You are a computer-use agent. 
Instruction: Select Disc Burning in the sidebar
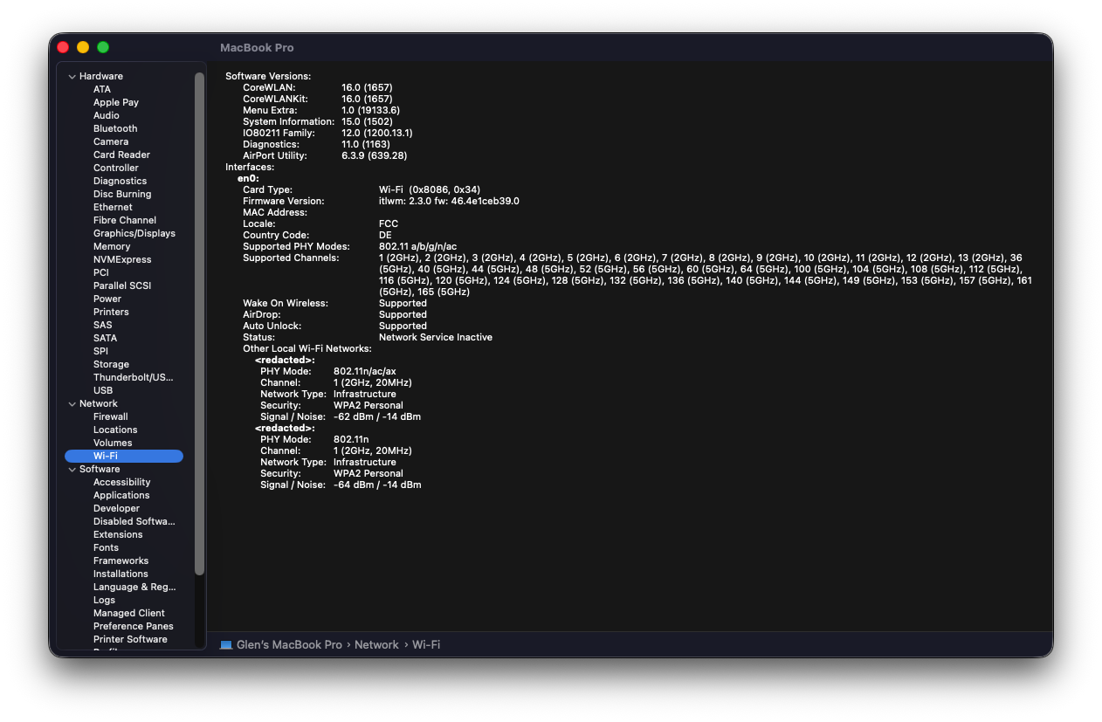(x=122, y=194)
